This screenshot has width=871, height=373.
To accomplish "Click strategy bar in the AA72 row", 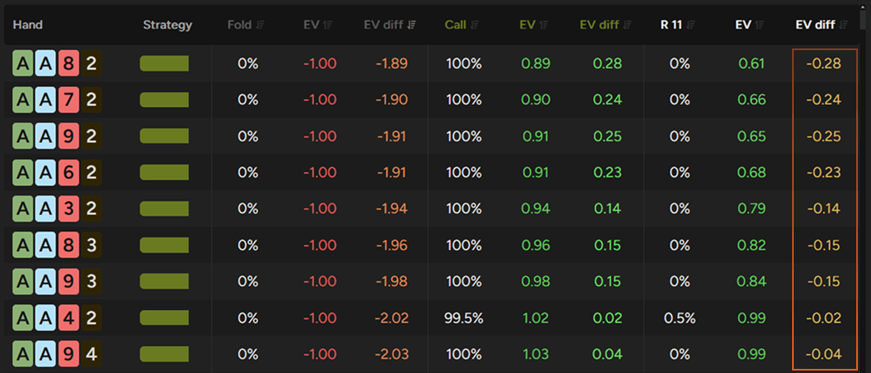I will point(164,100).
